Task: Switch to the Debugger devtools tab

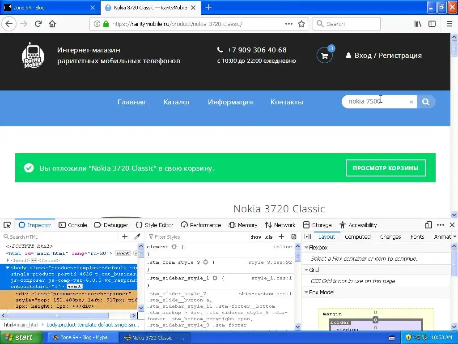Action: (111, 225)
